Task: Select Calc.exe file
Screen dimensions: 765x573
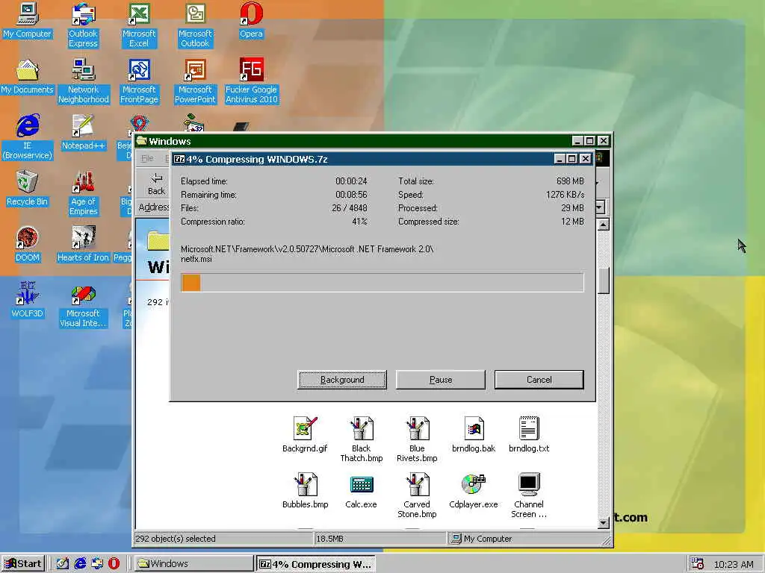Action: tap(361, 491)
